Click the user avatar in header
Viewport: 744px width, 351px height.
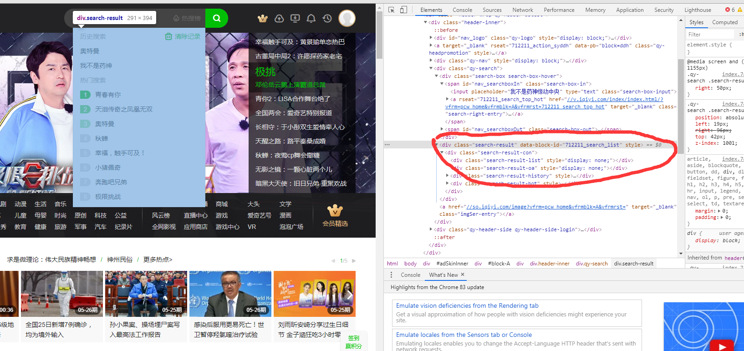[347, 18]
